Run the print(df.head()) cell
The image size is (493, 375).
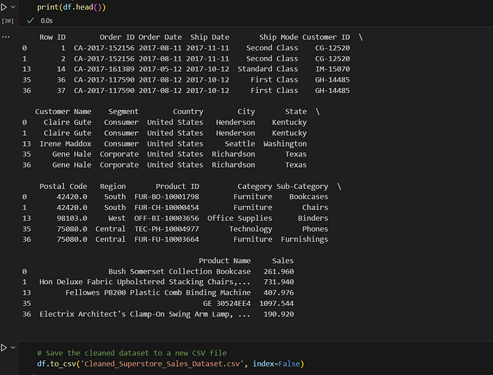pyautogui.click(x=4, y=7)
